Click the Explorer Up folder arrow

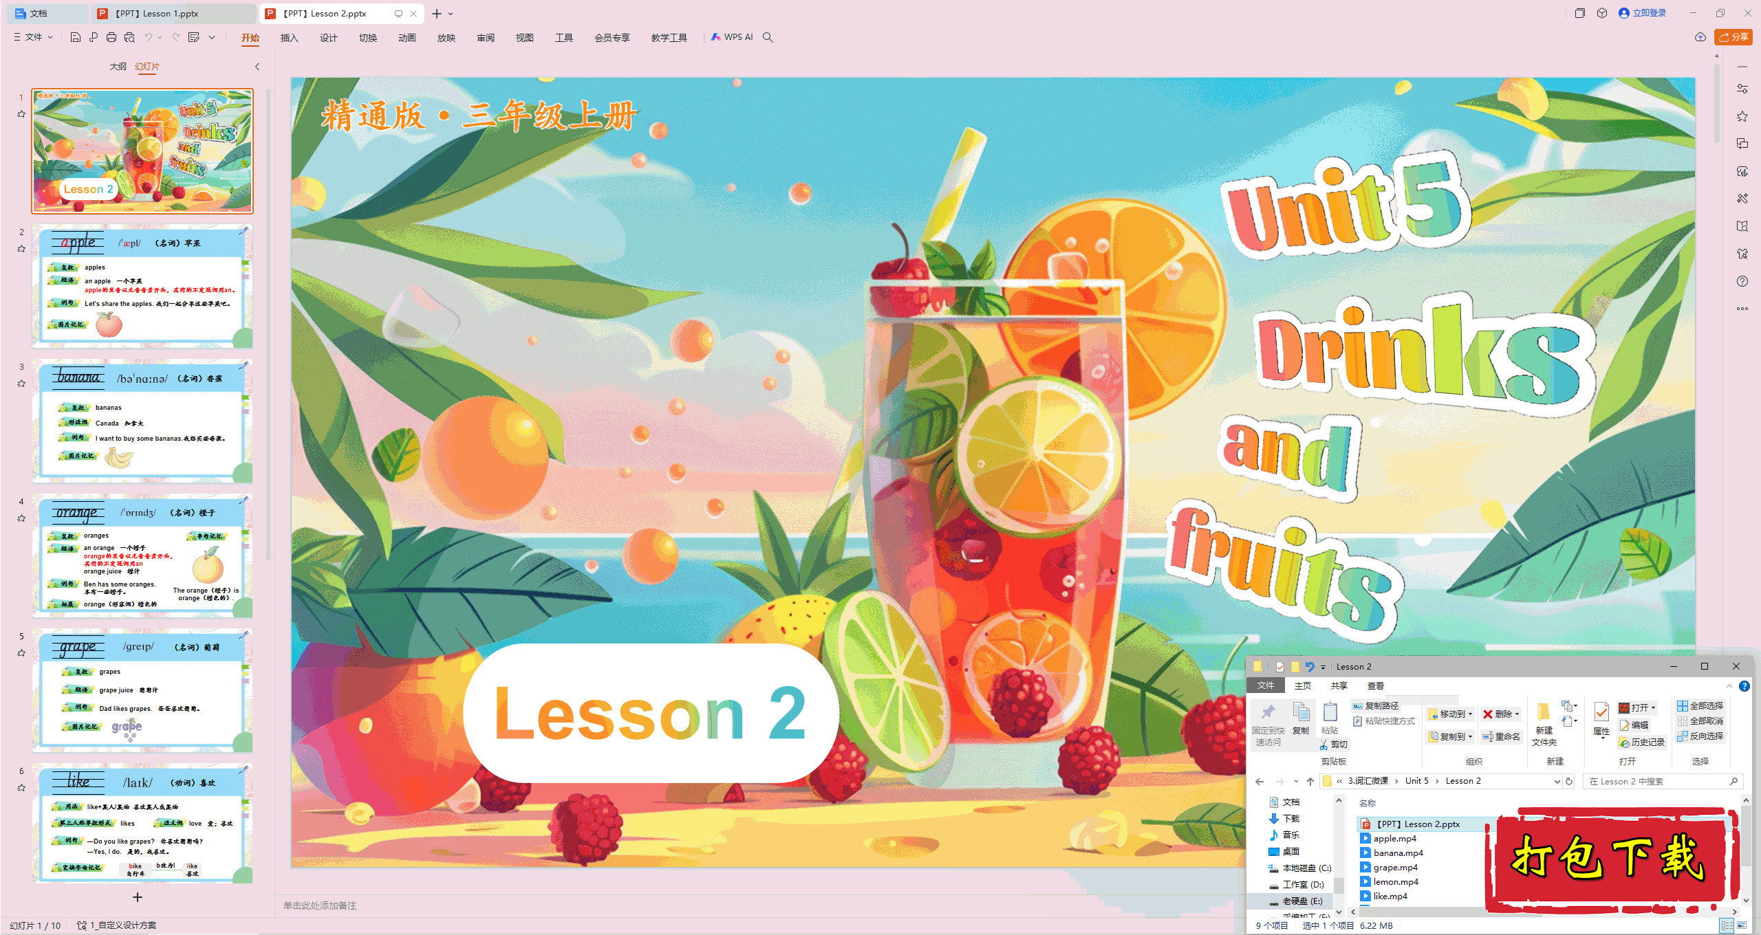pyautogui.click(x=1310, y=781)
